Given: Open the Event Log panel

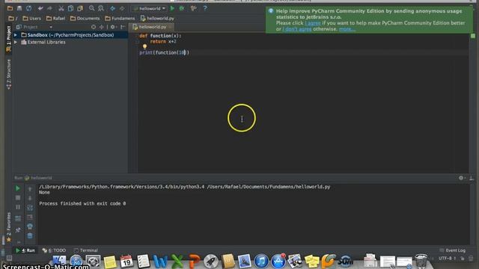Looking at the screenshot, I should click(452, 250).
